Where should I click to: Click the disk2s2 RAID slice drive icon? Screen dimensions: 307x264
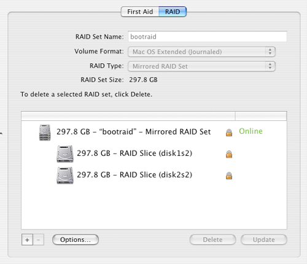[x=65, y=176]
